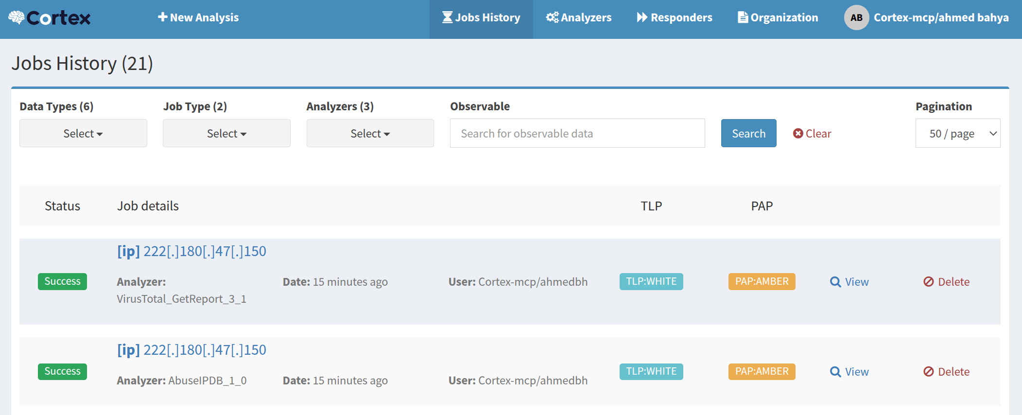This screenshot has height=415, width=1022.
Task: Change the 50 / page pagination selector
Action: click(x=957, y=134)
